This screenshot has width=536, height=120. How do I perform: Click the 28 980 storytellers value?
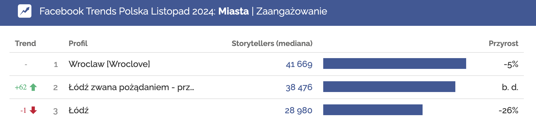point(298,110)
